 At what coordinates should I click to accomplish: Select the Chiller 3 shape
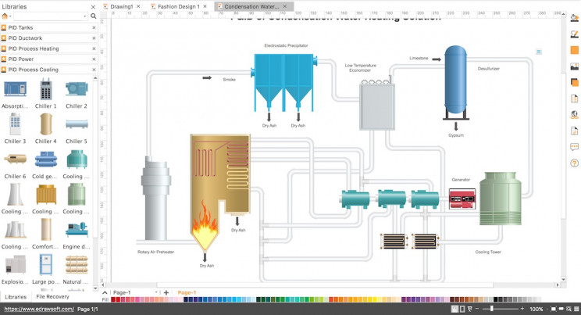15,124
